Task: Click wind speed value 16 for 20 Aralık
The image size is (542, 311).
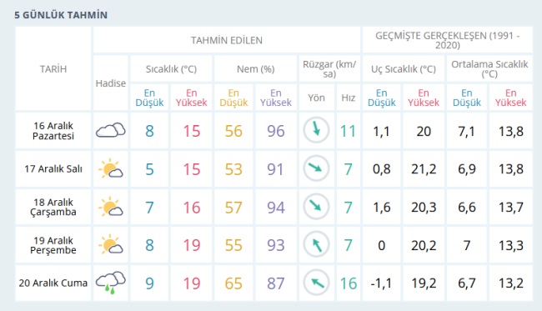Action: 348,283
